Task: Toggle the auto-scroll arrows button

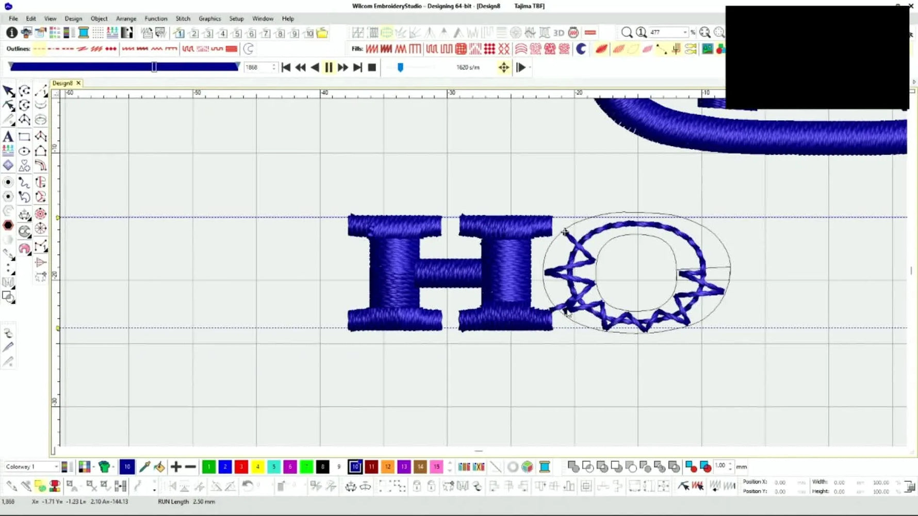Action: pyautogui.click(x=504, y=68)
